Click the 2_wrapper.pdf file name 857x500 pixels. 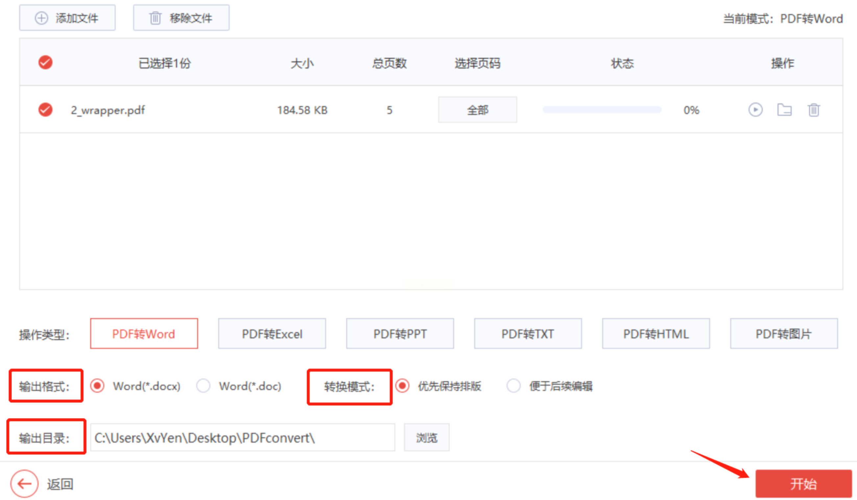[108, 110]
